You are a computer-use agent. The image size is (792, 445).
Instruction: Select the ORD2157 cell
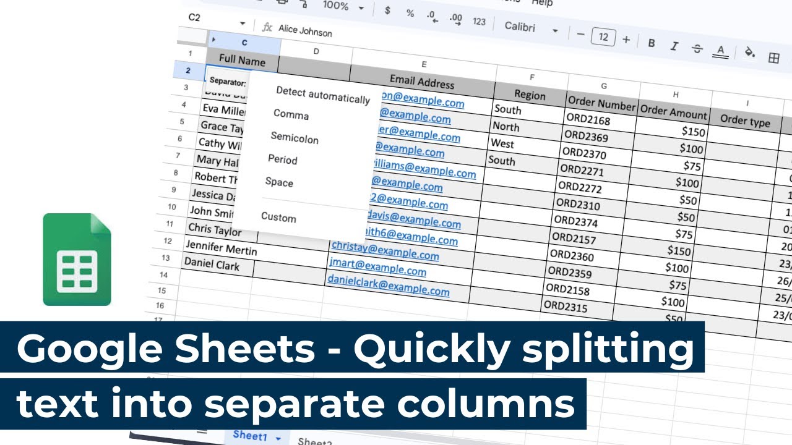pyautogui.click(x=585, y=239)
